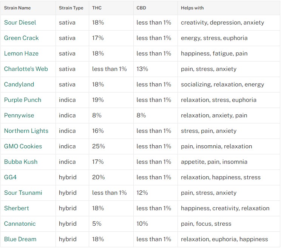
Task: Select the Helps with column header
Action: (192, 8)
